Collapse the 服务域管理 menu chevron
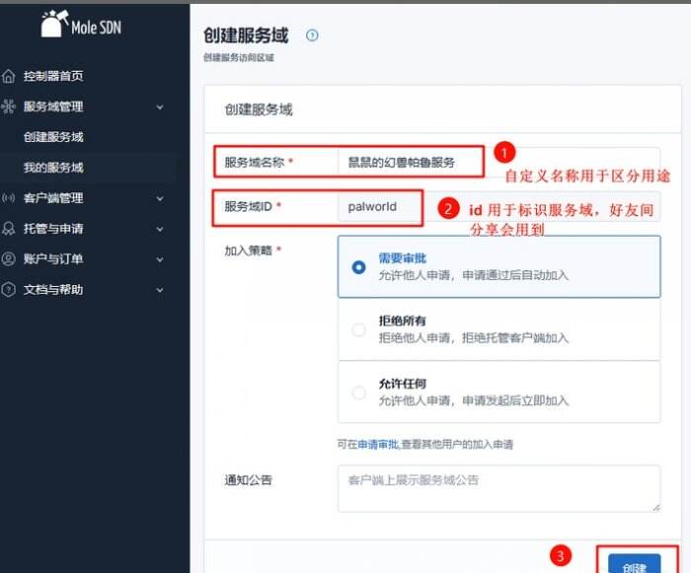The width and height of the screenshot is (691, 573). tap(161, 107)
